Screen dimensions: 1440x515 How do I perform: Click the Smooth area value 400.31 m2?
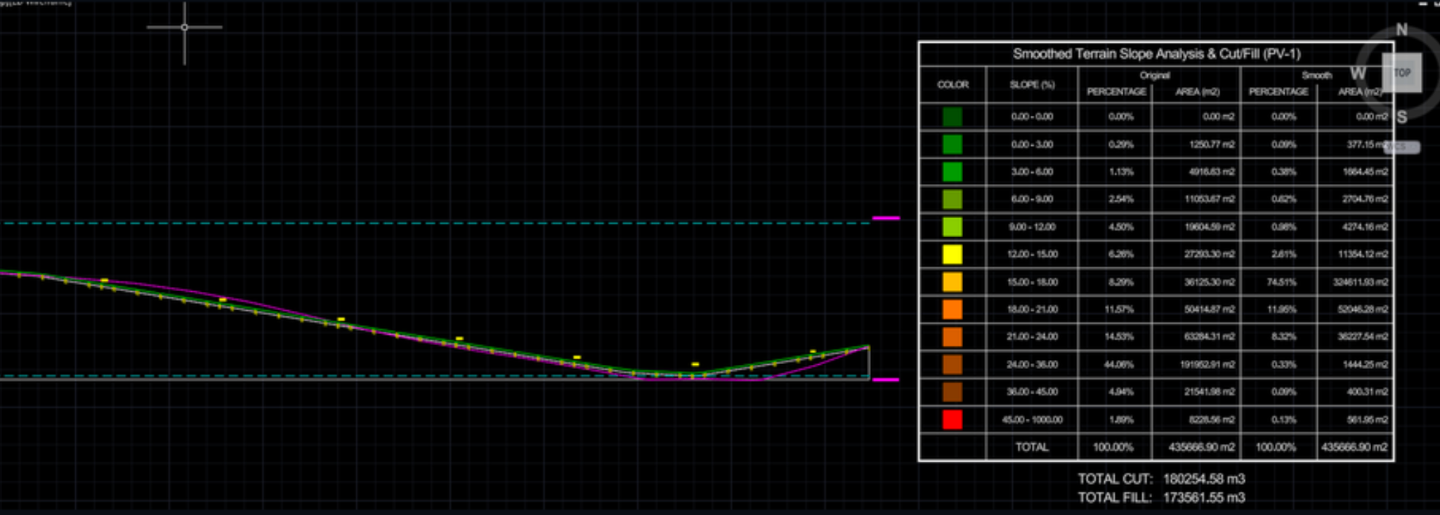click(x=1367, y=392)
